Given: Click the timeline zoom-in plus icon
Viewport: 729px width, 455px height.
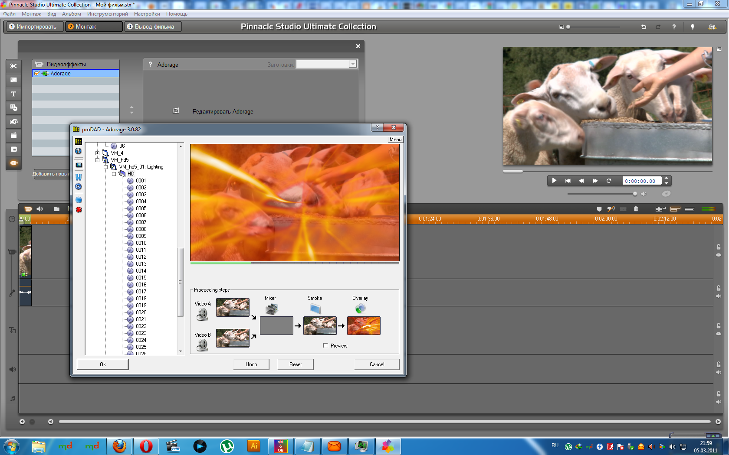Looking at the screenshot, I should click(x=22, y=422).
